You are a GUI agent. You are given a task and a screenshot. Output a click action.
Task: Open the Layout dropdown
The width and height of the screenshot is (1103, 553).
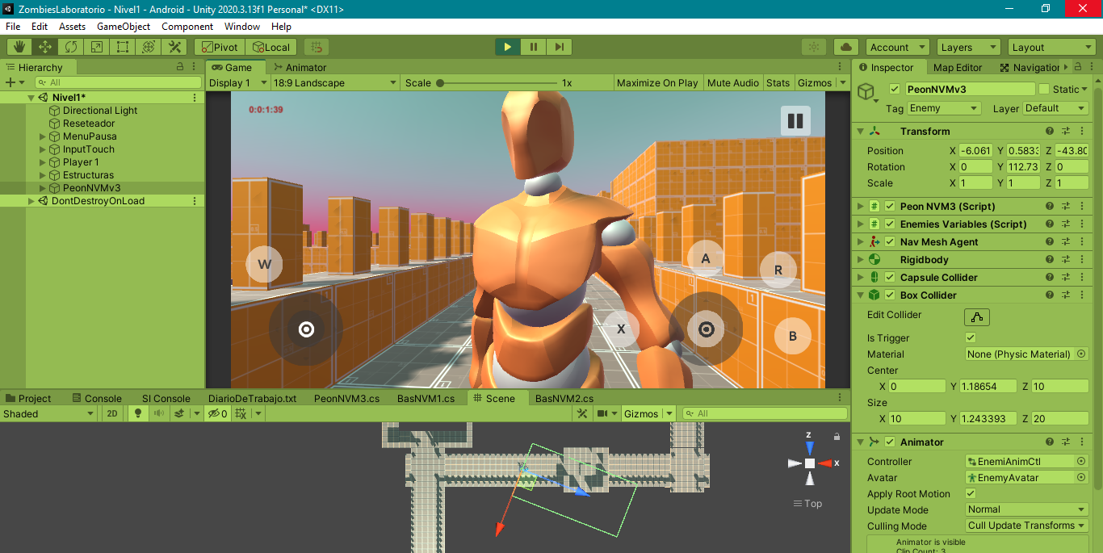pyautogui.click(x=1051, y=47)
